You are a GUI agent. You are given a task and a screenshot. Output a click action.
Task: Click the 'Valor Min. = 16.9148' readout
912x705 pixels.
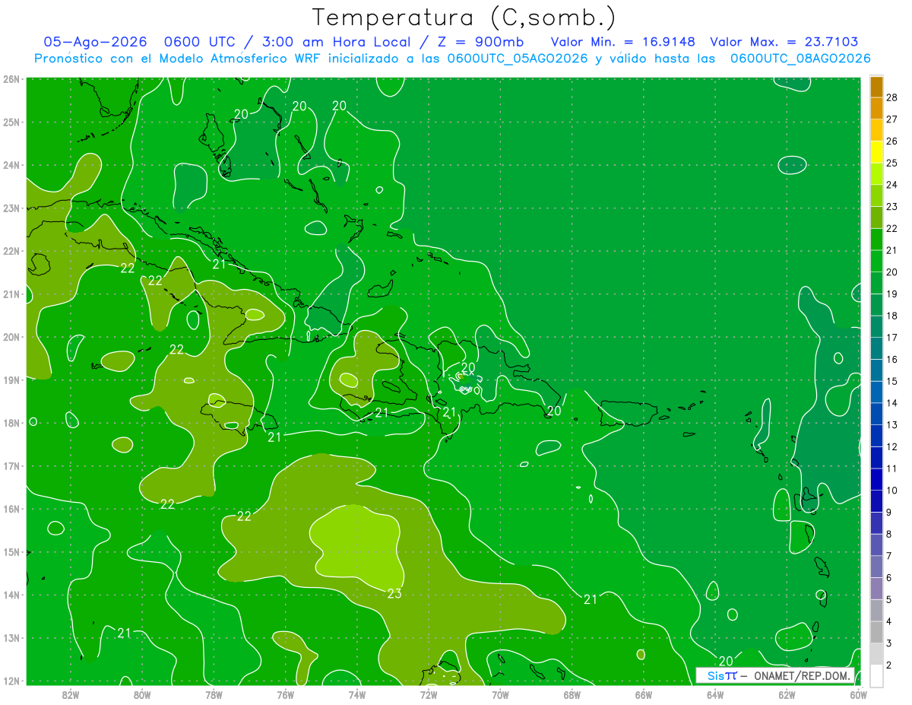click(x=623, y=42)
